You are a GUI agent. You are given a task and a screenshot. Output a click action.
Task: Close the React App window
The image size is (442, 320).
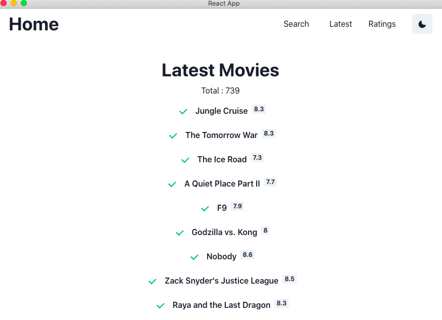(4, 3)
